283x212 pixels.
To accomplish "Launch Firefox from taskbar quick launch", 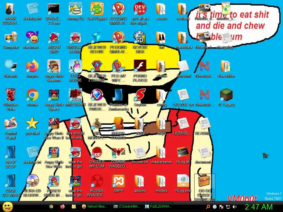I will click(62, 206).
